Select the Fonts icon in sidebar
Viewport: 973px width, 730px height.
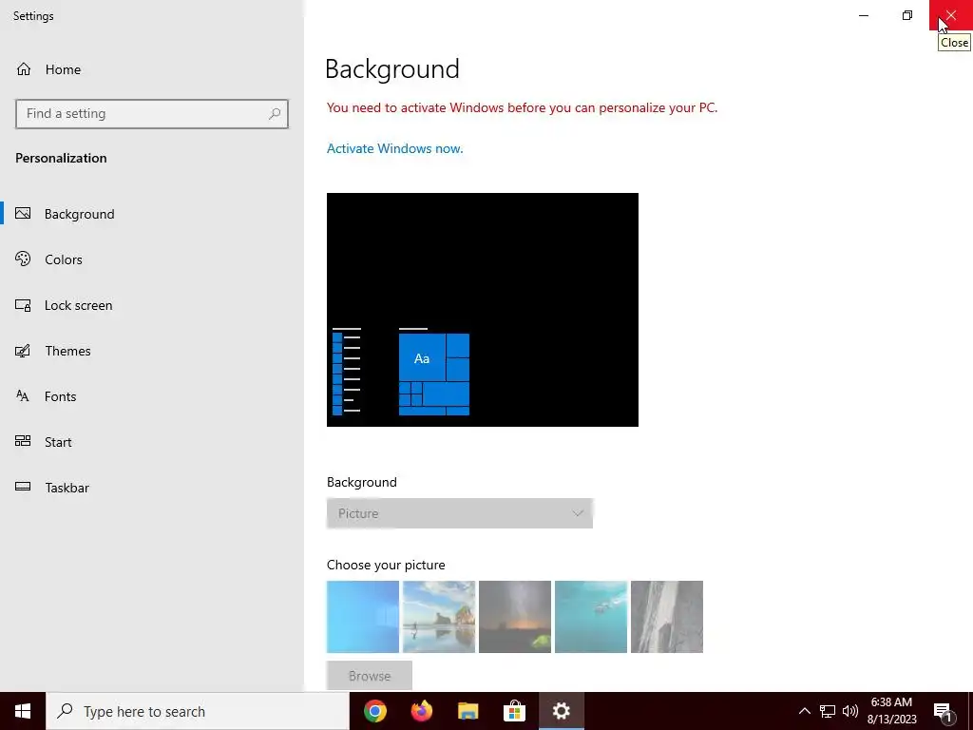(x=23, y=396)
